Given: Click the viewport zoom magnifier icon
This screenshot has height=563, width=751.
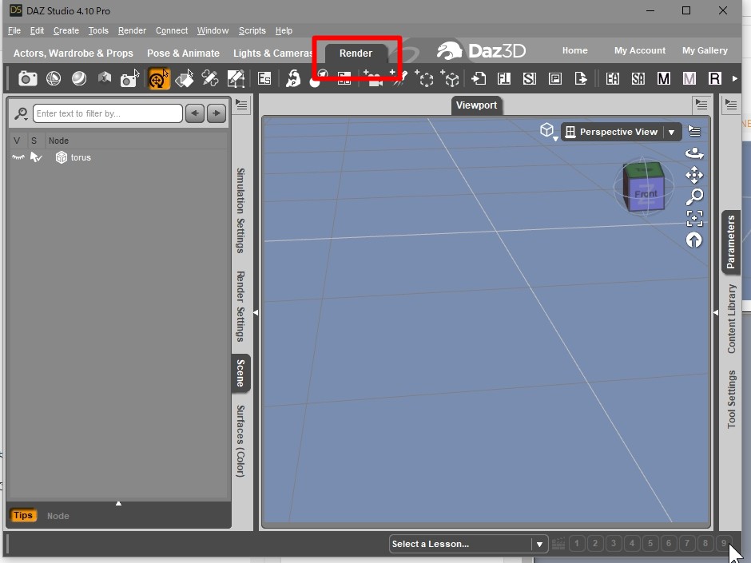Looking at the screenshot, I should (694, 196).
